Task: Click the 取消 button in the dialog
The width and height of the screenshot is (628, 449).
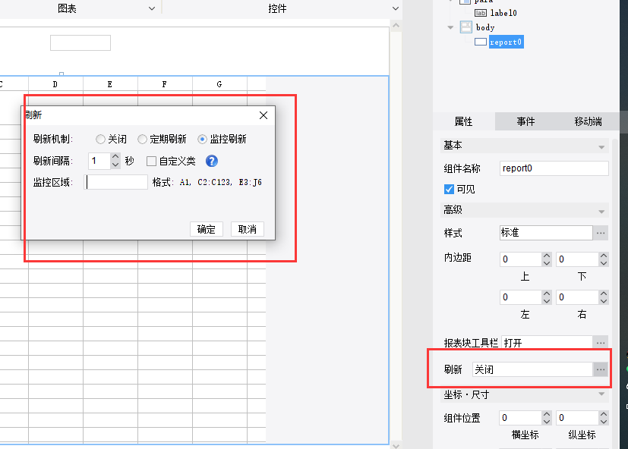Action: coord(247,229)
